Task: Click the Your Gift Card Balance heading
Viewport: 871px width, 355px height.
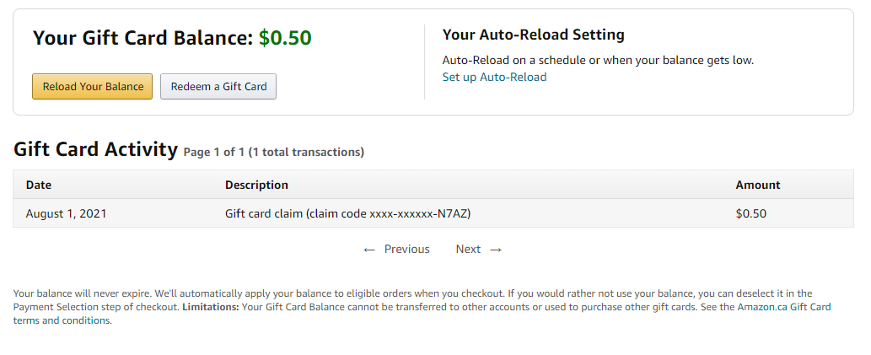Action: pyautogui.click(x=142, y=38)
